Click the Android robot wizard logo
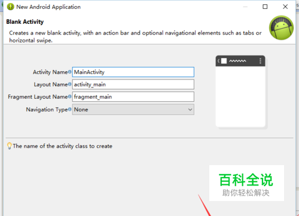 (x=281, y=28)
